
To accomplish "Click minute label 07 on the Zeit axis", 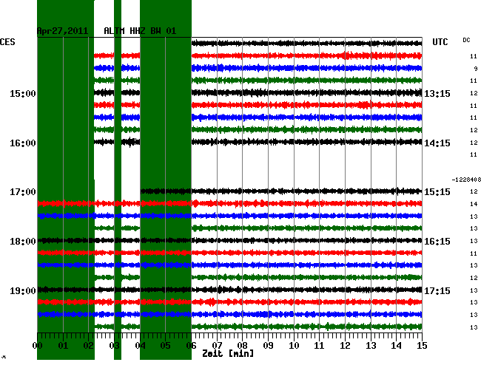I will coord(217,346).
